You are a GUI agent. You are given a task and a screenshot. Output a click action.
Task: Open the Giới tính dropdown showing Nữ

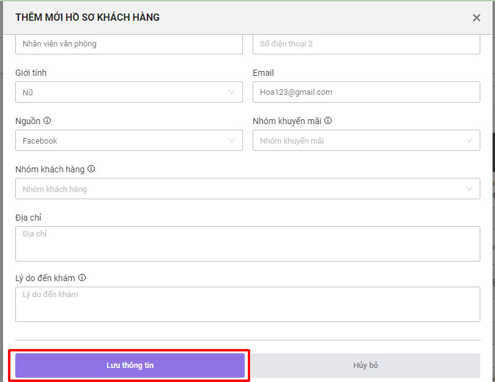tap(129, 92)
